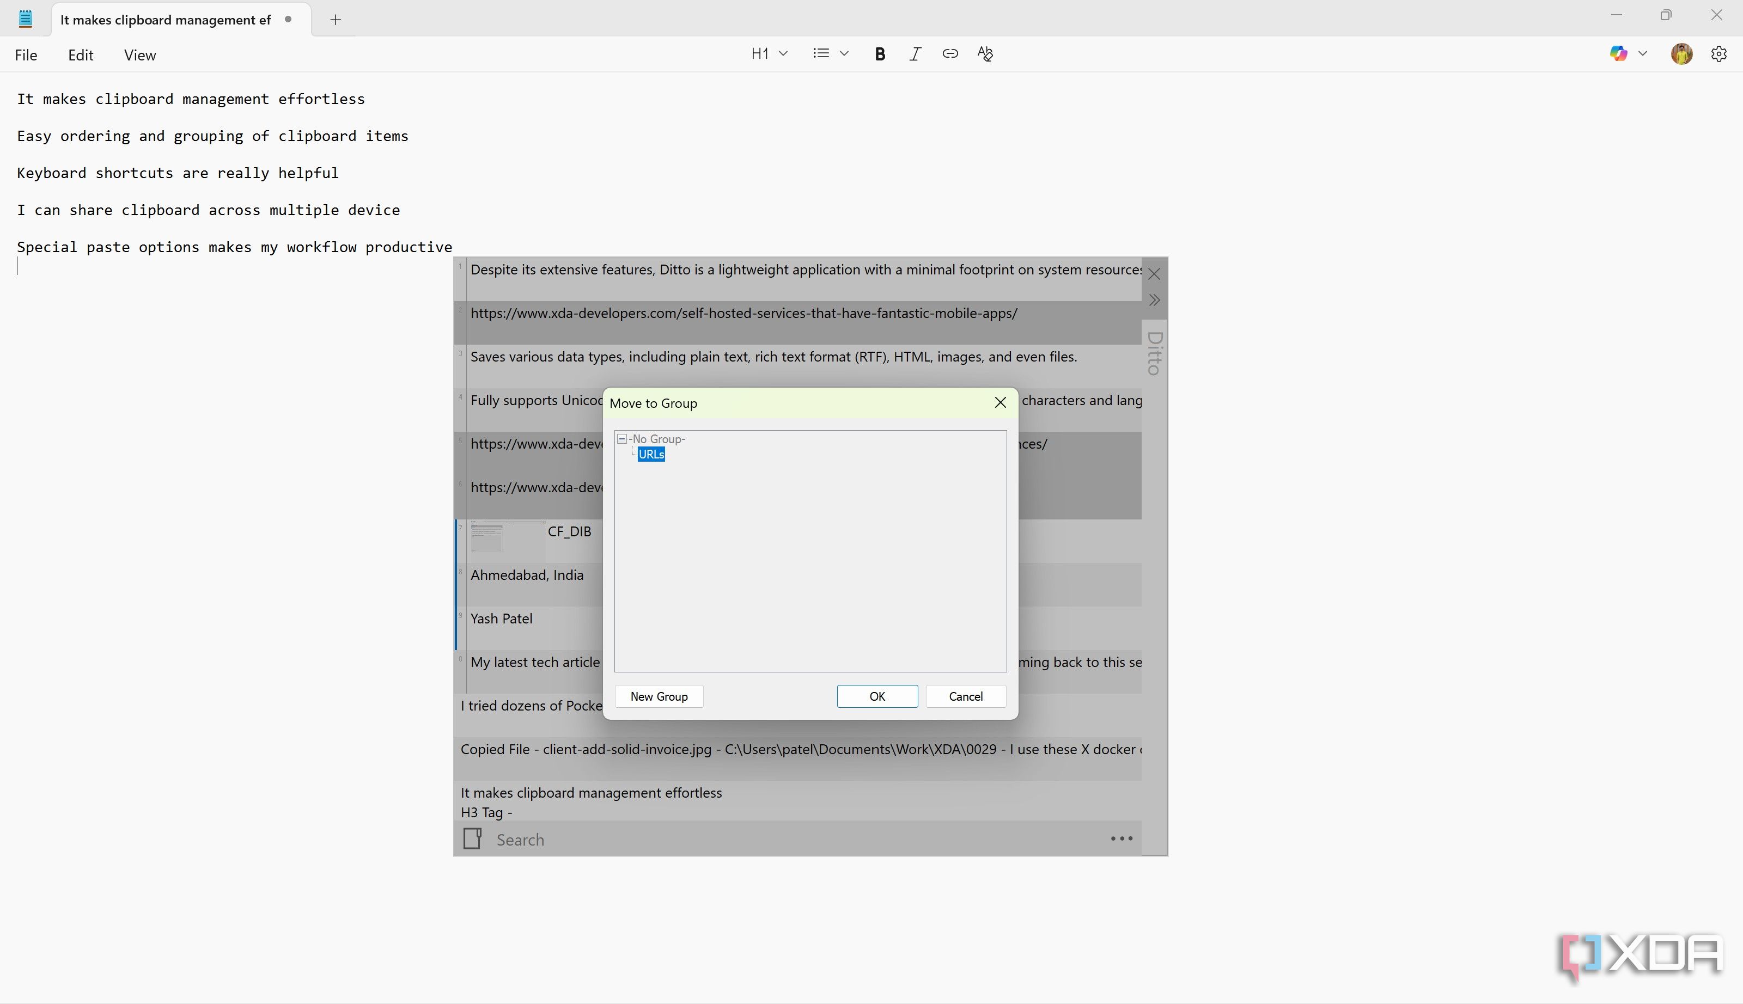This screenshot has width=1743, height=1004.
Task: Select the 'Saves various data types' clip
Action: click(797, 366)
